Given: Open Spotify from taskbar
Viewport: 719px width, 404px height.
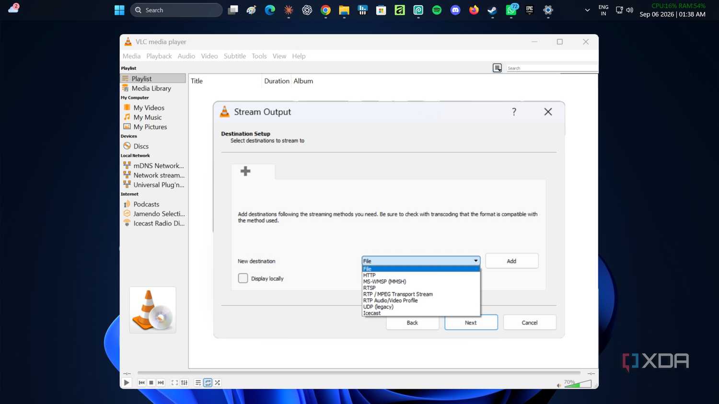Looking at the screenshot, I should click(x=437, y=10).
